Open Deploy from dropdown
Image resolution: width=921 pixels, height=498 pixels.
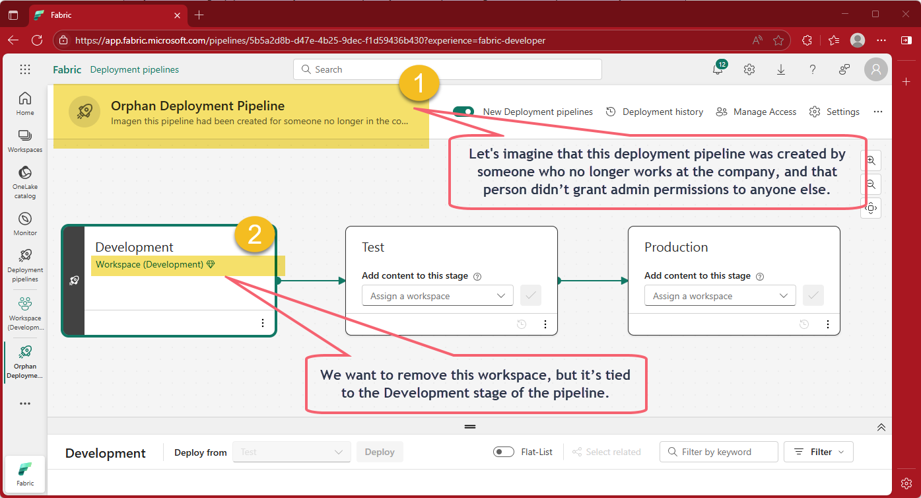click(292, 452)
